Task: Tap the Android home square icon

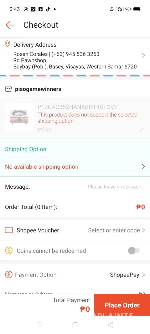Action: click(75, 325)
